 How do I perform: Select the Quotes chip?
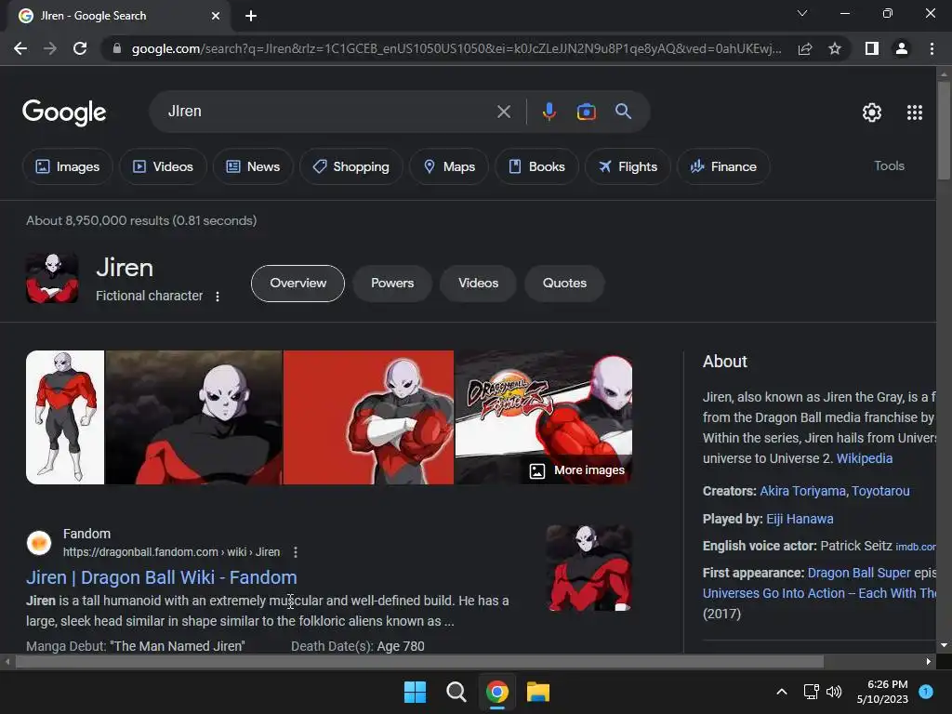click(564, 284)
